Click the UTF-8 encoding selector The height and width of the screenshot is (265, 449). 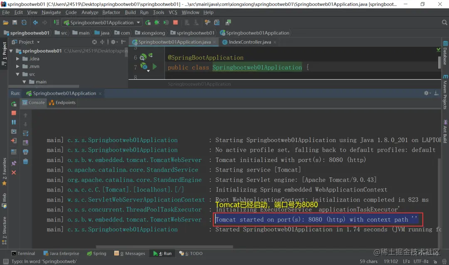[421, 262]
